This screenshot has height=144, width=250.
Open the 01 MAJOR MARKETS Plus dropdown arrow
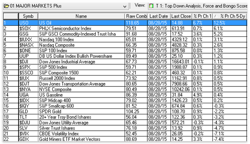click(125, 6)
